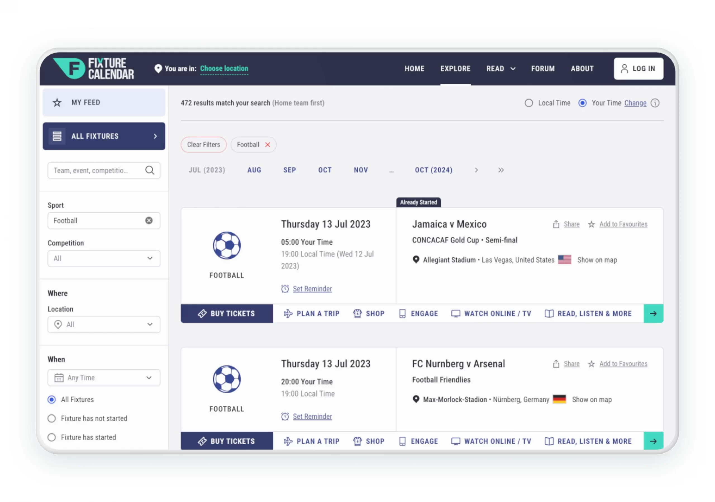Open the When Any Time dropdown
715x502 pixels.
pyautogui.click(x=104, y=378)
